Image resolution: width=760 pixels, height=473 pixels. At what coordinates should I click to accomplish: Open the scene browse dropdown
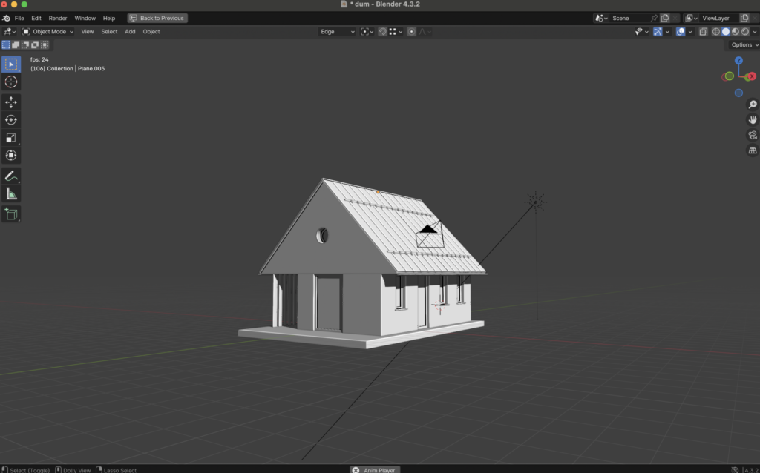pos(601,18)
